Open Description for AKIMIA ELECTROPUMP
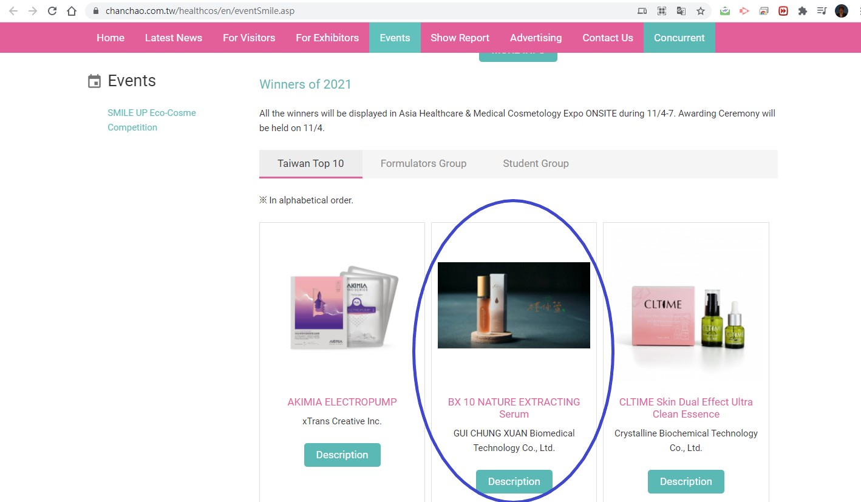 tap(342, 455)
